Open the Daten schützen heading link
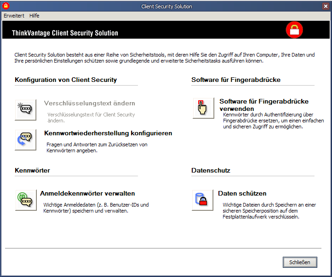Viewport: 332px width, 277px height. click(x=242, y=193)
